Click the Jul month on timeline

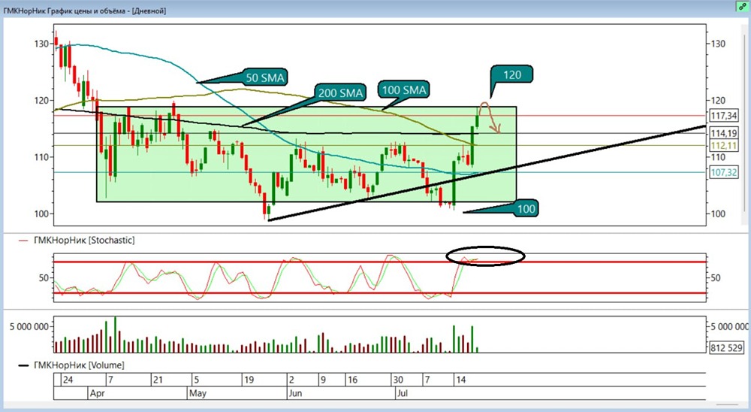[403, 393]
